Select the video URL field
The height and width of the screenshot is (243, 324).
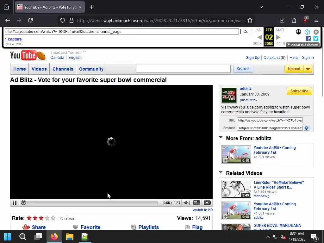(270, 120)
